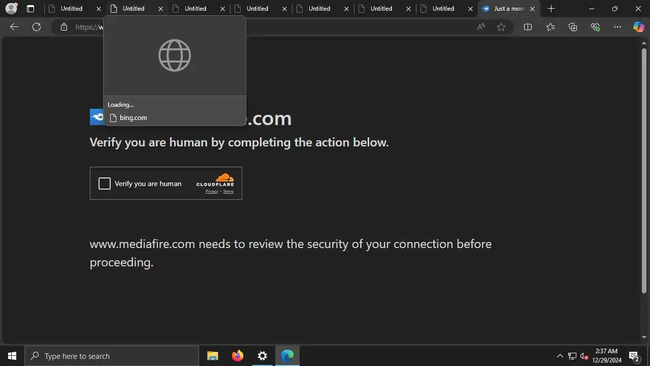650x366 pixels.
Task: Go back using the back arrow
Action: pyautogui.click(x=14, y=27)
